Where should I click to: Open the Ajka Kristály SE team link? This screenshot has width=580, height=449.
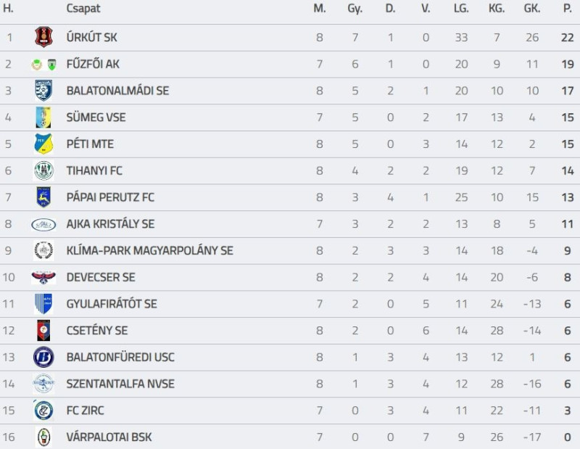click(x=110, y=224)
